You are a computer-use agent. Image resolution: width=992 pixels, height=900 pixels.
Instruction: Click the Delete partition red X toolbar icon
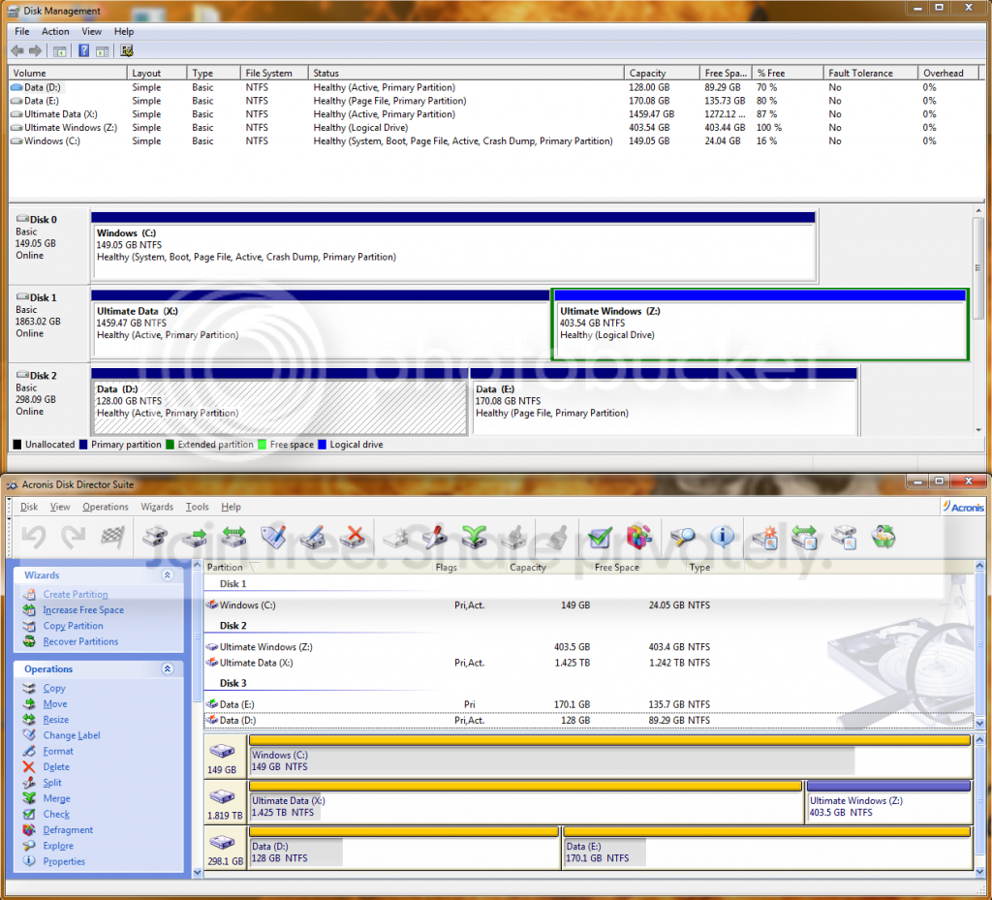tap(353, 538)
